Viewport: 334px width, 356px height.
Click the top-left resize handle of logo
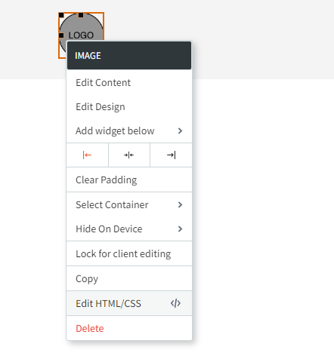coord(61,15)
